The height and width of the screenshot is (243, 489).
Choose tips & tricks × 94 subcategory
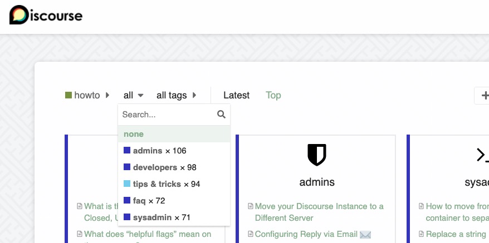click(174, 184)
